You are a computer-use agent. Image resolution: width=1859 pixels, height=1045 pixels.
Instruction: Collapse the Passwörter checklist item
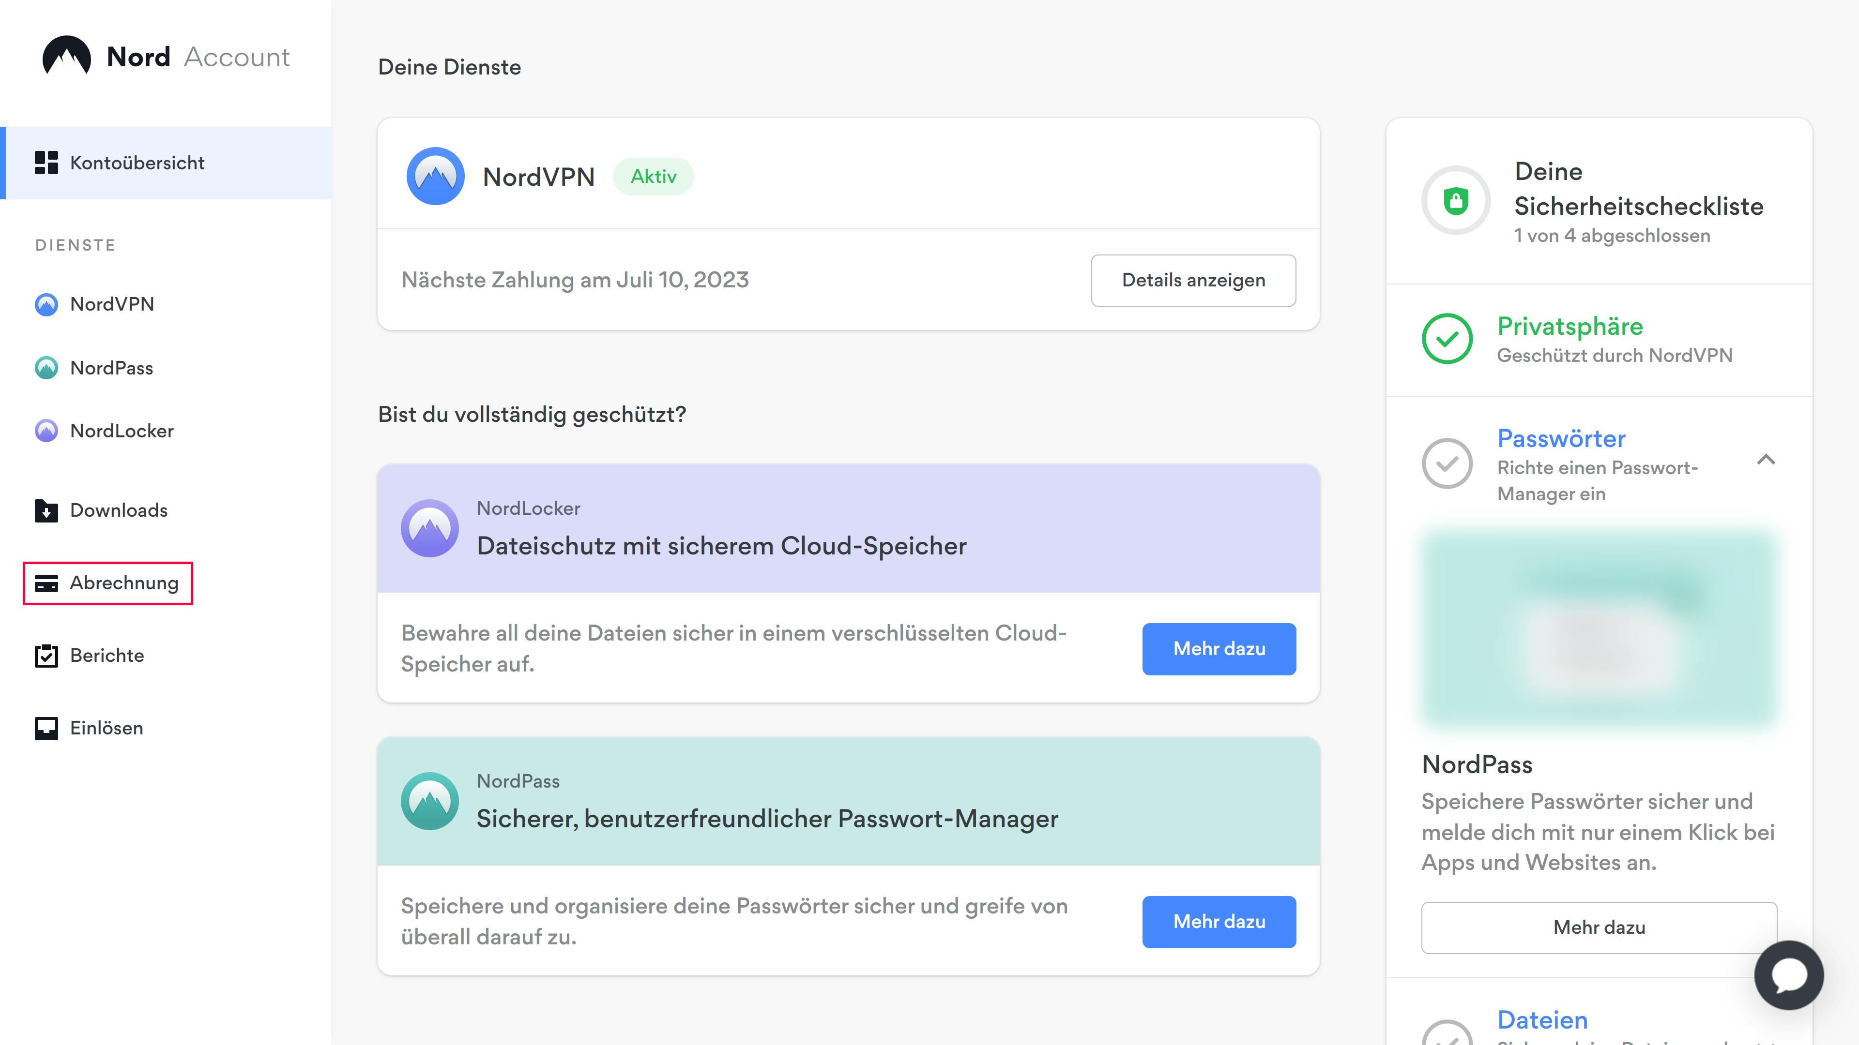pos(1766,460)
